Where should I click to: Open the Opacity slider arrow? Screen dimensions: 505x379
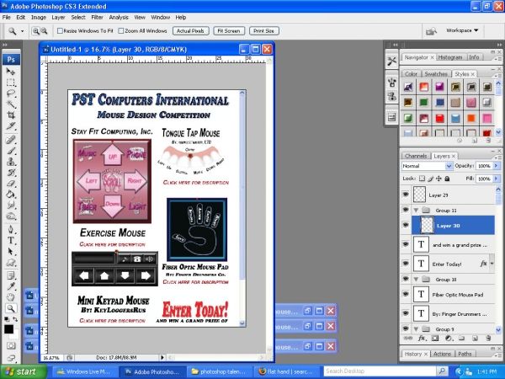point(497,166)
